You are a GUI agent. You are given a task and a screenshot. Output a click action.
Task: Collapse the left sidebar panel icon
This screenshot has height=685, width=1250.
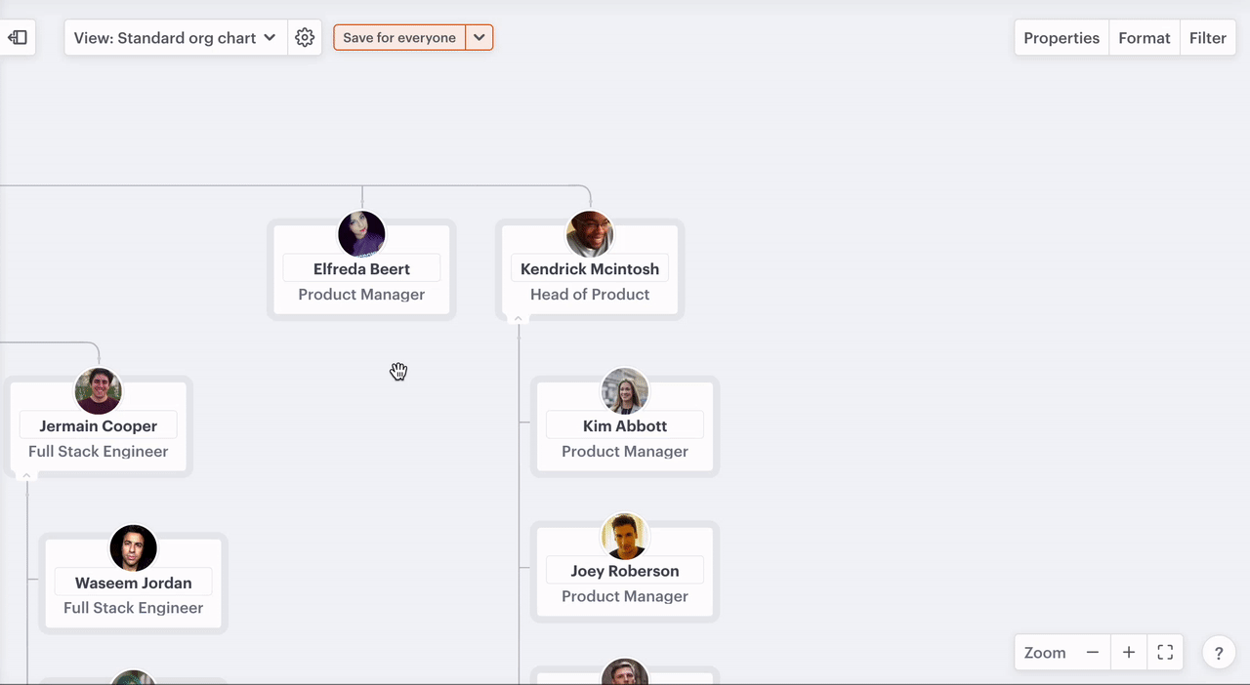click(x=18, y=38)
